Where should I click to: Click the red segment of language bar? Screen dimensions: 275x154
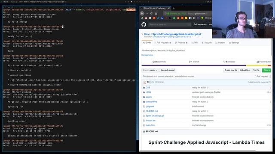pyautogui.click(x=269, y=65)
